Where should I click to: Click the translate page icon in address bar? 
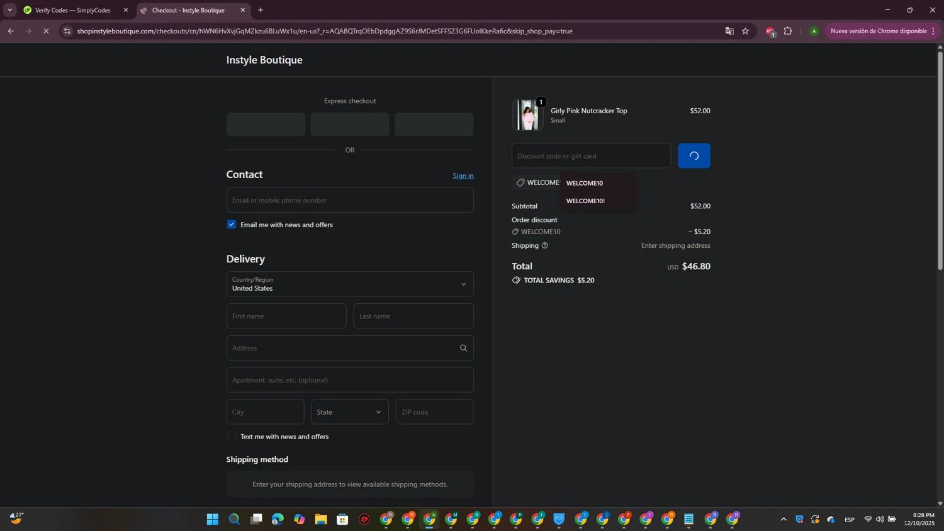[x=729, y=31]
